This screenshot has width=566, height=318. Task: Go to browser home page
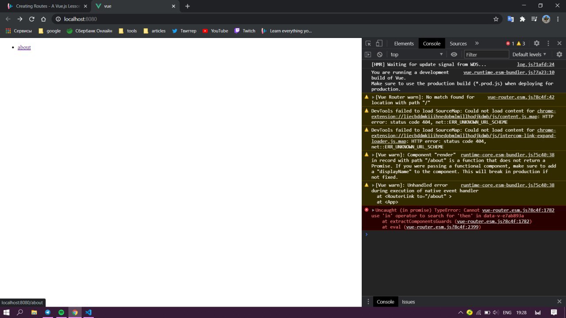(43, 19)
